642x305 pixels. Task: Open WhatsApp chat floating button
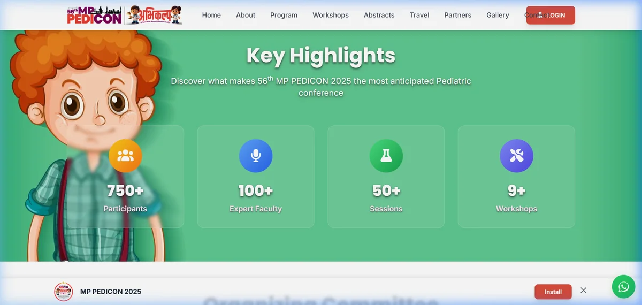(x=623, y=287)
